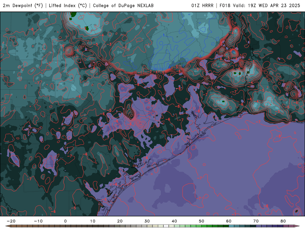Click the 30 label on the color scale

pyautogui.click(x=147, y=221)
